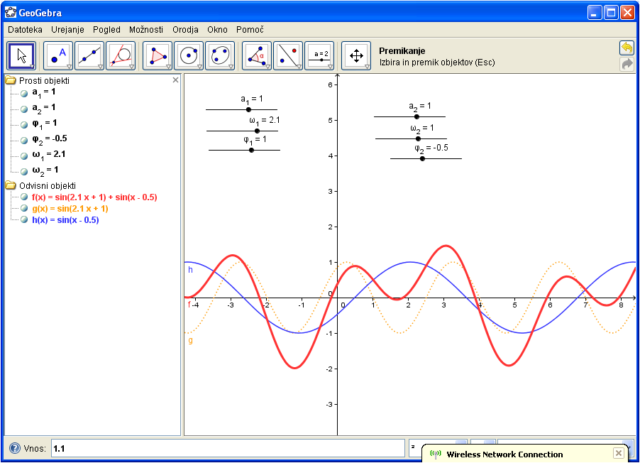Toggle visibility of g(x) = sin(2.1x+1)
Screen dimensions: 640x463
point(24,209)
